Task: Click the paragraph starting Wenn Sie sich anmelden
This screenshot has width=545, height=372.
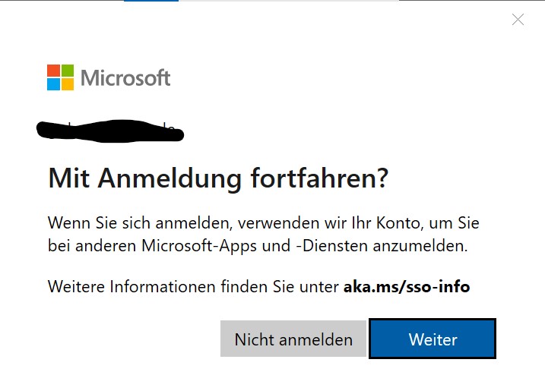Action: tap(263, 234)
